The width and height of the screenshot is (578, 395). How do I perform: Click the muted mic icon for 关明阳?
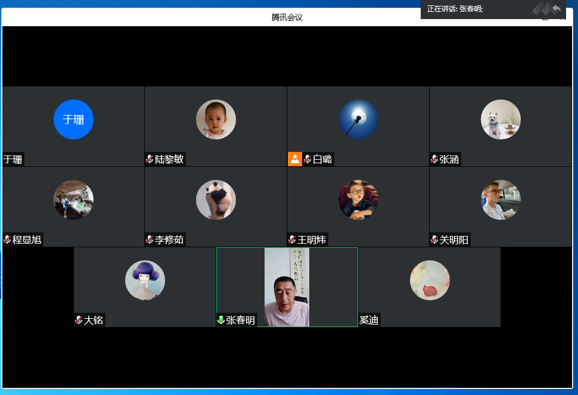pos(434,240)
